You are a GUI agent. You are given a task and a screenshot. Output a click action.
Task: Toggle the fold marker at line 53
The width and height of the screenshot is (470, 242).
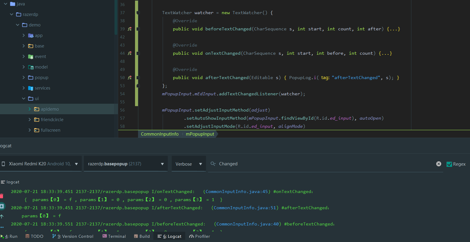click(138, 86)
